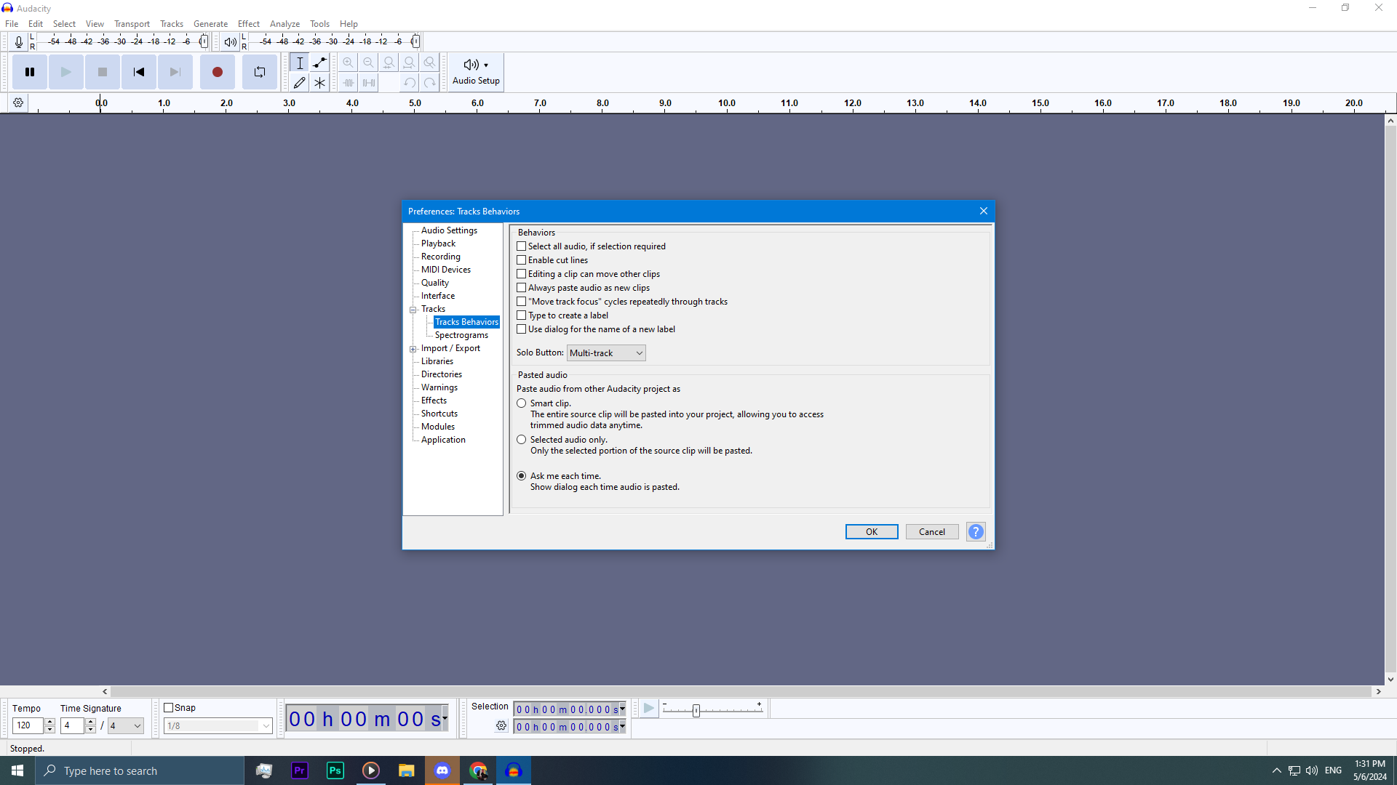Click the Record button
The height and width of the screenshot is (785, 1397).
click(x=217, y=72)
